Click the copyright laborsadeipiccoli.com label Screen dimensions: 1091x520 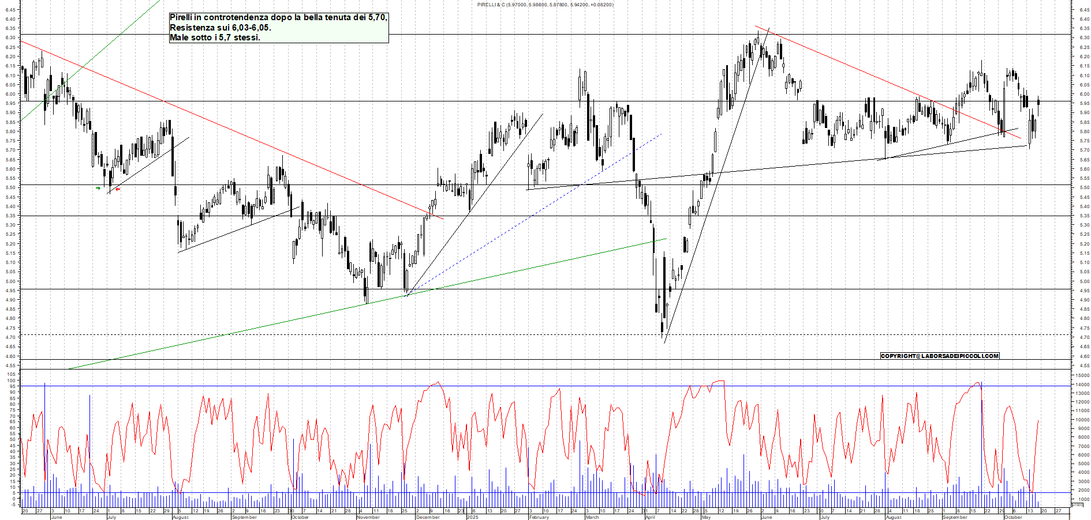click(x=939, y=356)
